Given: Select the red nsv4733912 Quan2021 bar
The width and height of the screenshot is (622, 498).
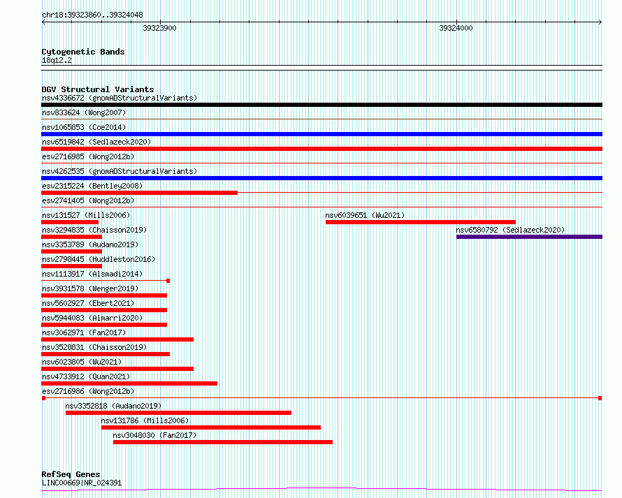Looking at the screenshot, I should click(129, 383).
